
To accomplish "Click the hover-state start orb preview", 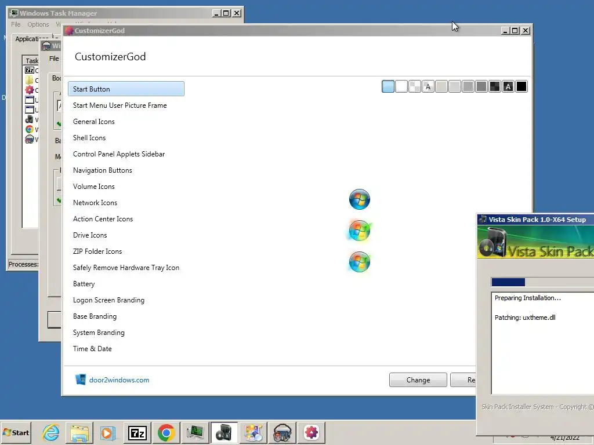I will (360, 231).
